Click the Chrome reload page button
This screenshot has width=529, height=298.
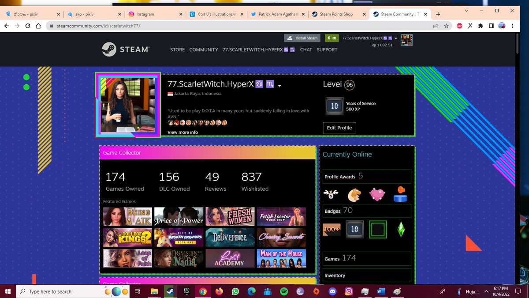click(x=28, y=26)
